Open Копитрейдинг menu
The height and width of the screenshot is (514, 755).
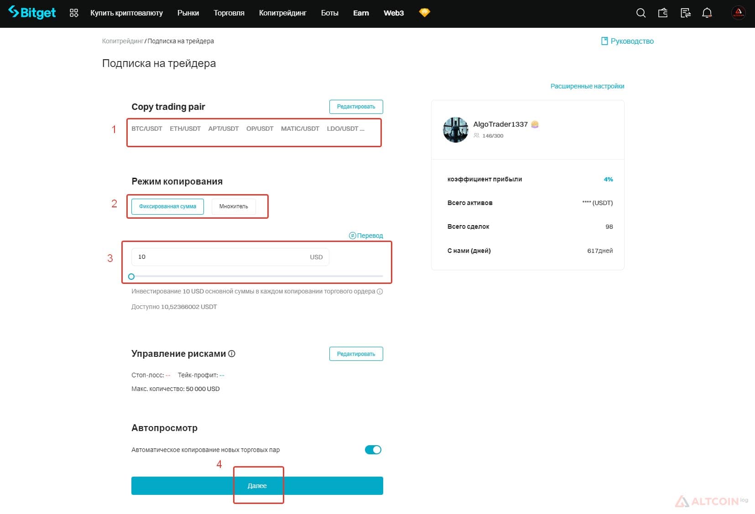[282, 13]
